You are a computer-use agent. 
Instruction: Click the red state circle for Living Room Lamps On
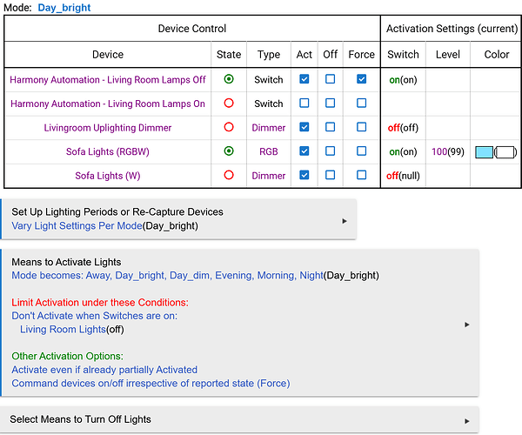click(x=229, y=104)
